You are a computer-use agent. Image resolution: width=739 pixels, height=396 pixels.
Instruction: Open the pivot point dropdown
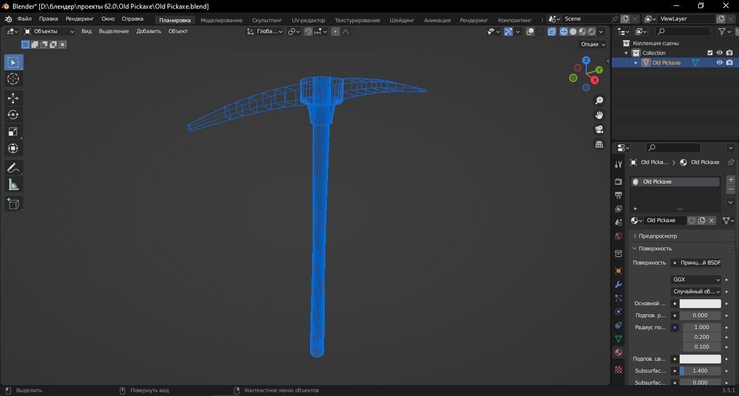[294, 32]
